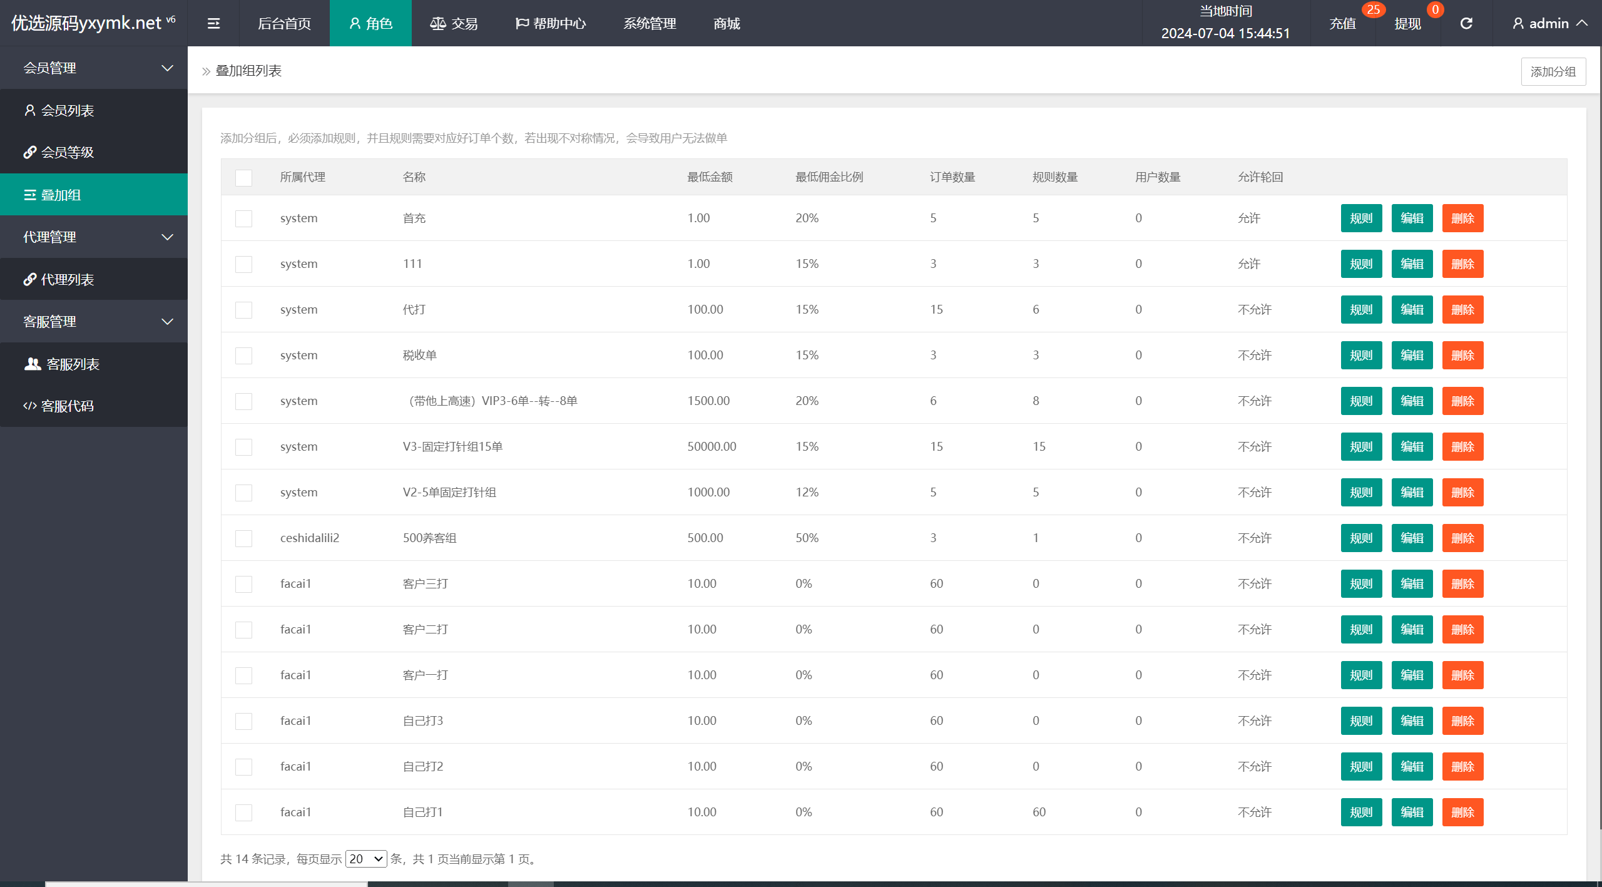Click the 添加分组 button
This screenshot has height=887, width=1602.
pos(1553,71)
